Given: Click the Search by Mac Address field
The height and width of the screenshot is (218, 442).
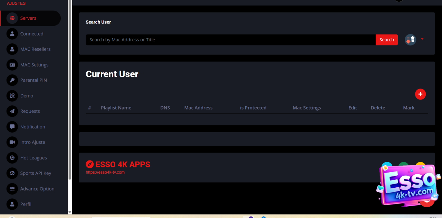Looking at the screenshot, I should pyautogui.click(x=230, y=40).
